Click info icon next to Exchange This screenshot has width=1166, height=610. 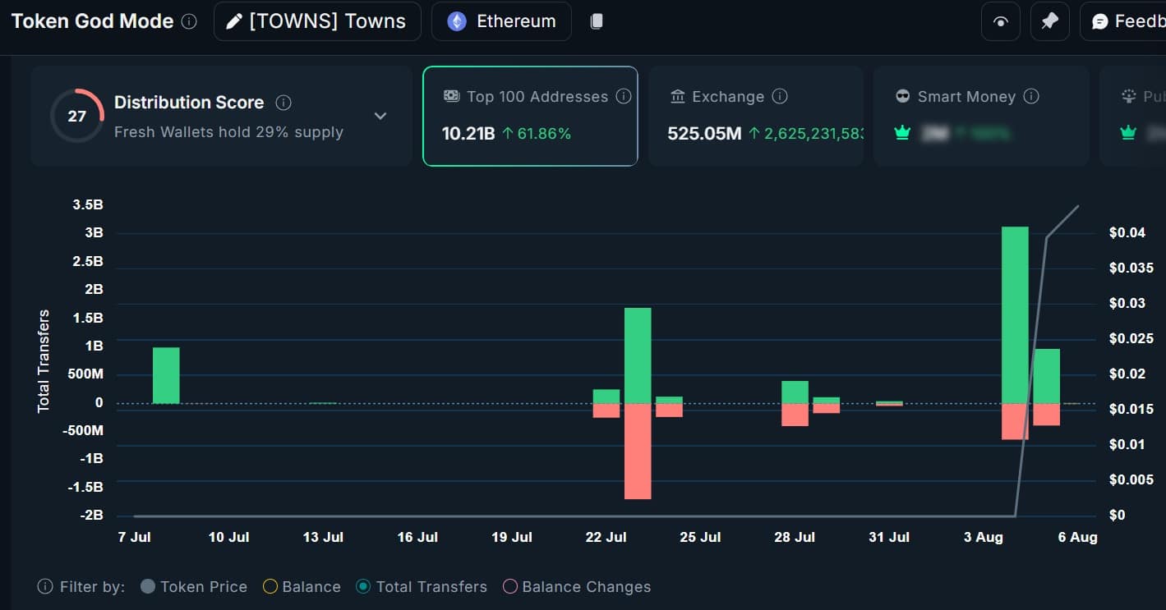click(780, 97)
